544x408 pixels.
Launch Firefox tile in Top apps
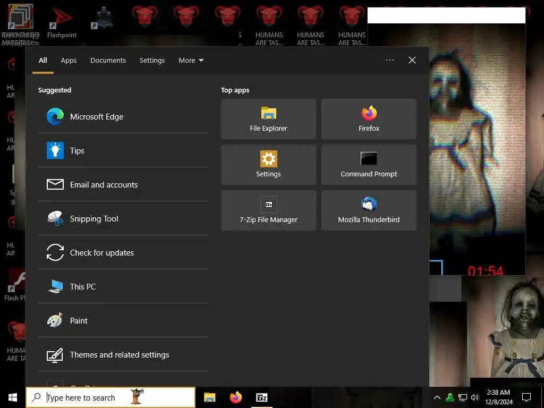[x=369, y=119]
